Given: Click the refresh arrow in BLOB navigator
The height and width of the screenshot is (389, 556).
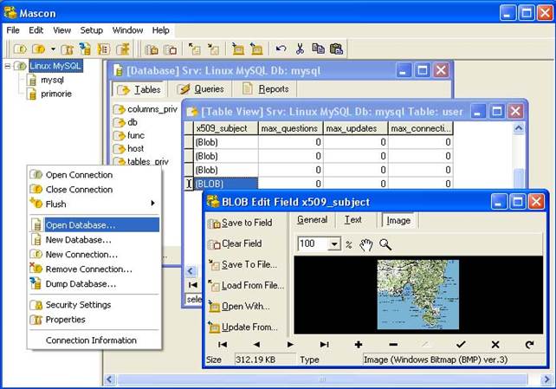Looking at the screenshot, I should coord(529,344).
